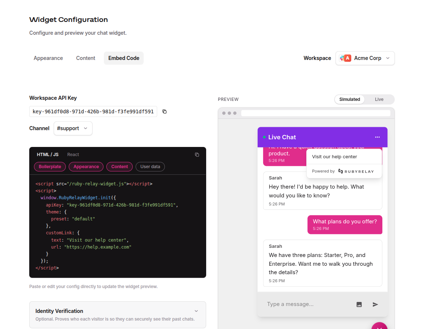This screenshot has height=329, width=424.
Task: Open the Workspace Acme Corp dropdown
Action: (x=365, y=58)
